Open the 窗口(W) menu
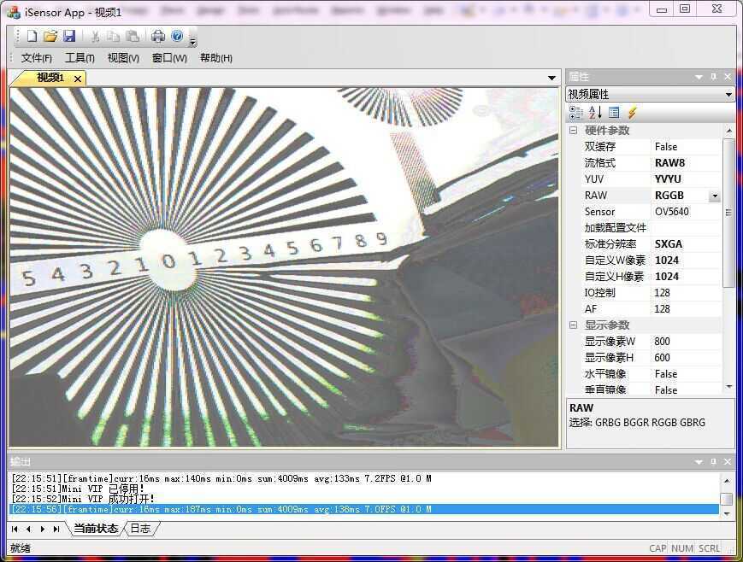 point(169,58)
